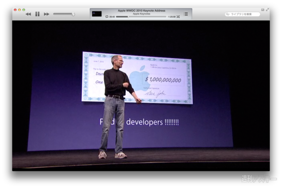Viewport: 282px width, 188px height.
Task: Toggle the remaining time display -1:25:58
Action: (x=172, y=17)
